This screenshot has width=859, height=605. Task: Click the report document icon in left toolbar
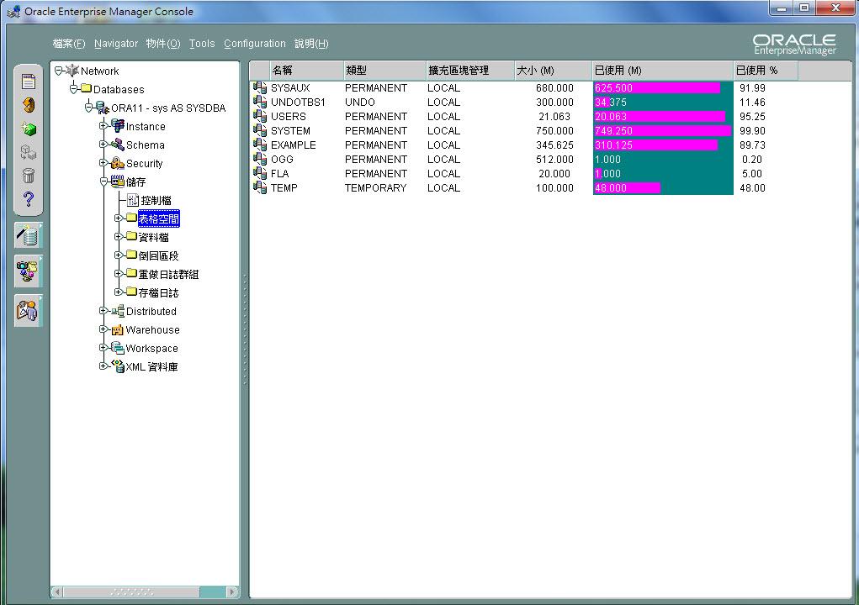(29, 82)
